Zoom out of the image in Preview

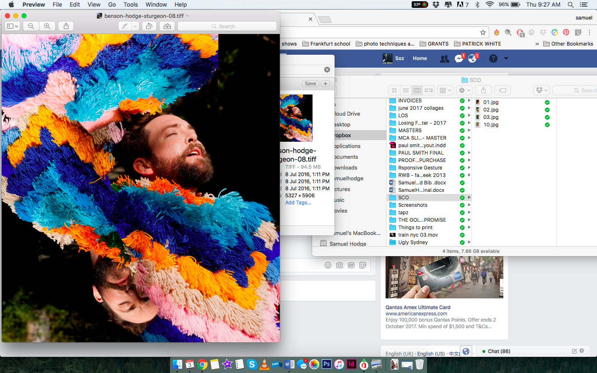pyautogui.click(x=31, y=26)
